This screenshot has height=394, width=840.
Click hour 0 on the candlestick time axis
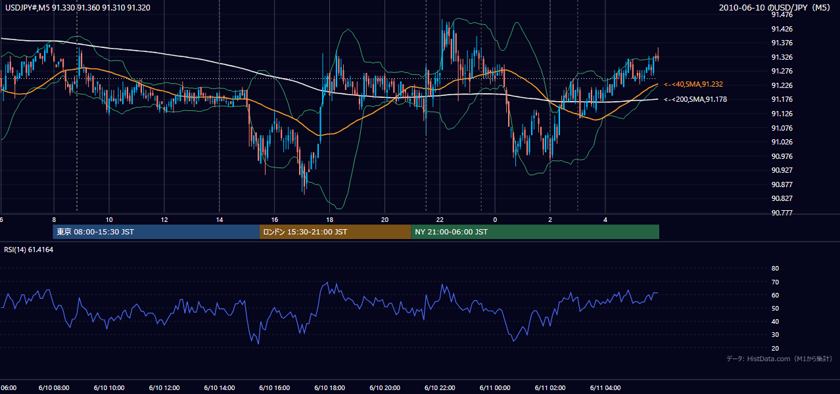pyautogui.click(x=495, y=219)
